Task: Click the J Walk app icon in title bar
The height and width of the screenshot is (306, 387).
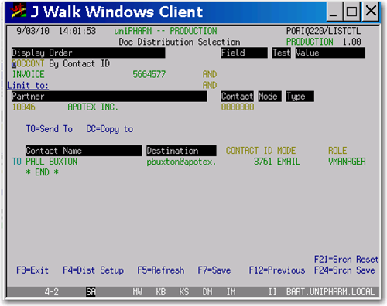Action: (x=18, y=12)
